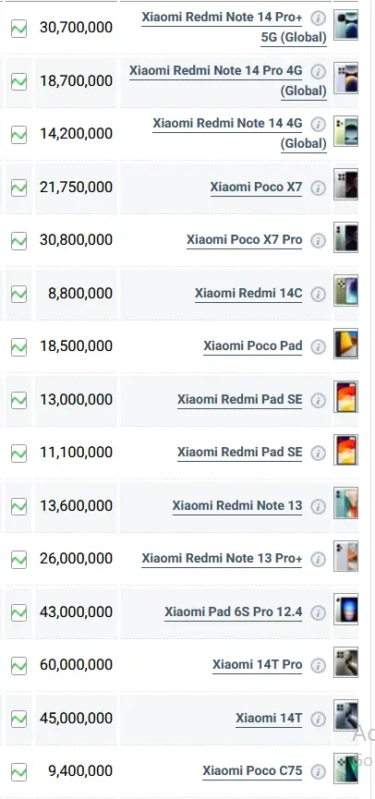375x799 pixels.
Task: Click price chart icon beside 60,000,000
Action: [18, 665]
